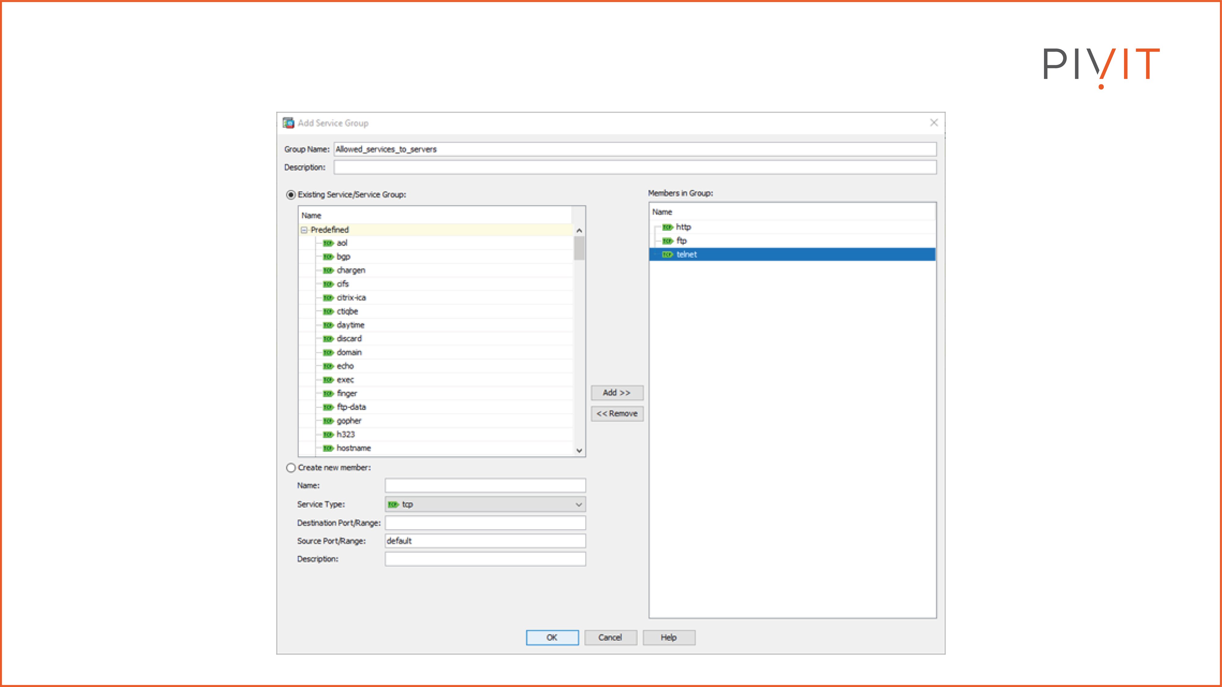Click the << Remove button
The image size is (1222, 687).
pyautogui.click(x=617, y=414)
